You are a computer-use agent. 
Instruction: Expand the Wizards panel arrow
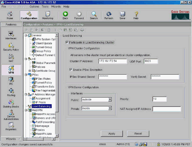click(x=20, y=139)
